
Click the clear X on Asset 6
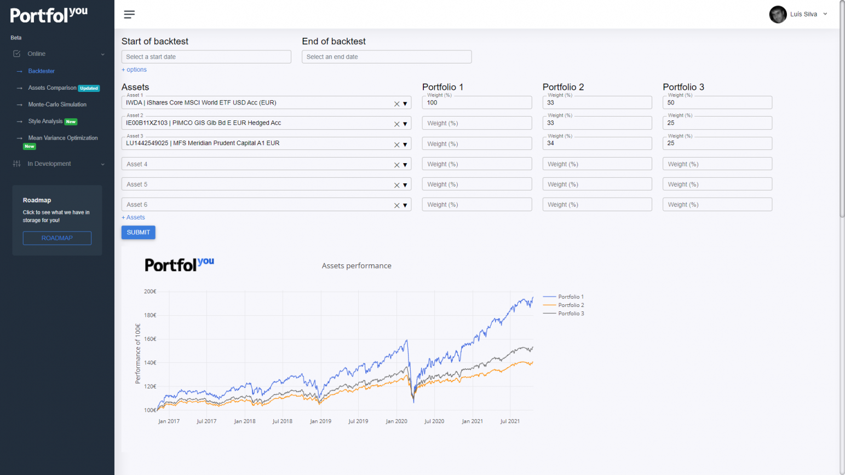click(x=397, y=205)
